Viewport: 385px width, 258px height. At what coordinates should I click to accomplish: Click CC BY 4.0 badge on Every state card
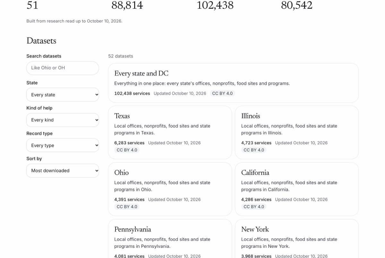222,93
